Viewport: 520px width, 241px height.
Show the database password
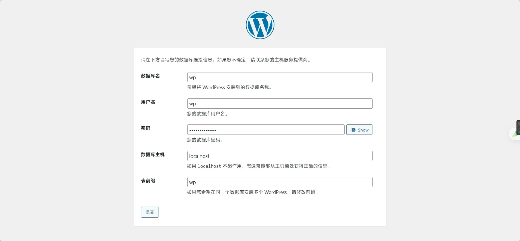point(359,130)
